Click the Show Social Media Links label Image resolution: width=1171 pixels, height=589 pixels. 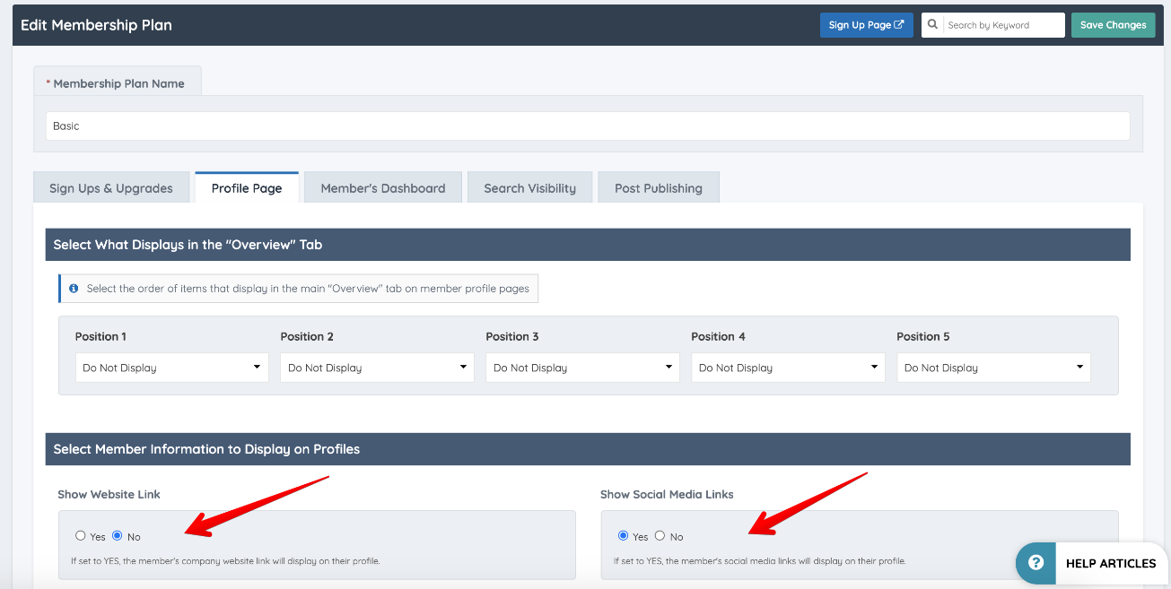(x=667, y=494)
